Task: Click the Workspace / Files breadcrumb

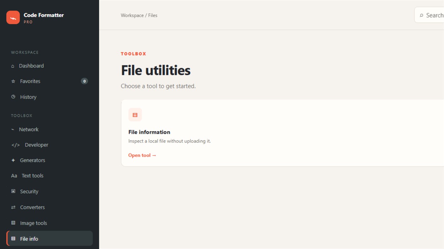Action: tap(139, 15)
